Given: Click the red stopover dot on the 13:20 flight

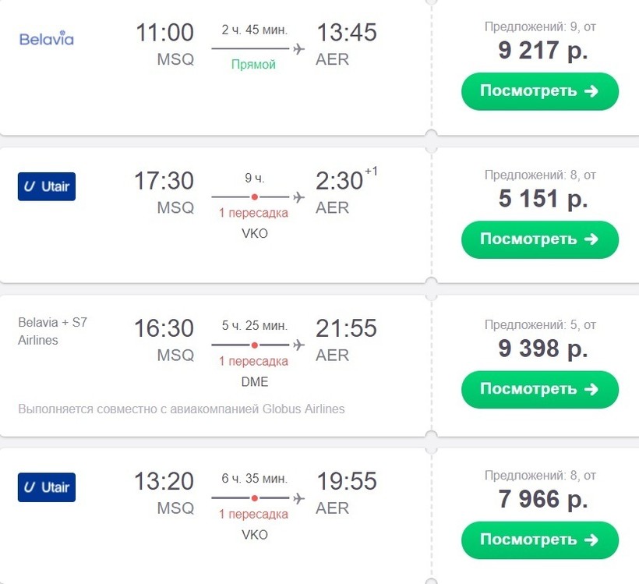Looking at the screenshot, I should coord(254,497).
